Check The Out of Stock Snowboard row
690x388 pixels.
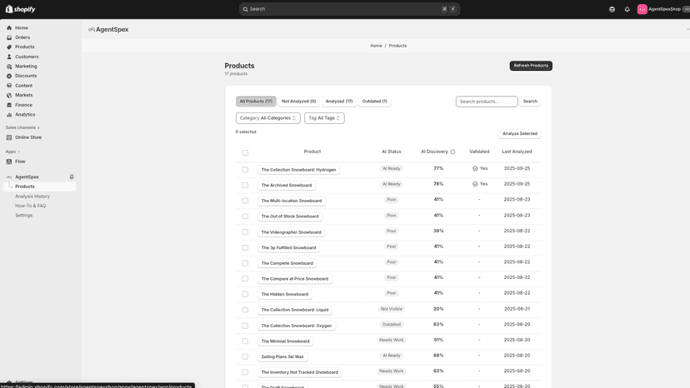tap(245, 216)
